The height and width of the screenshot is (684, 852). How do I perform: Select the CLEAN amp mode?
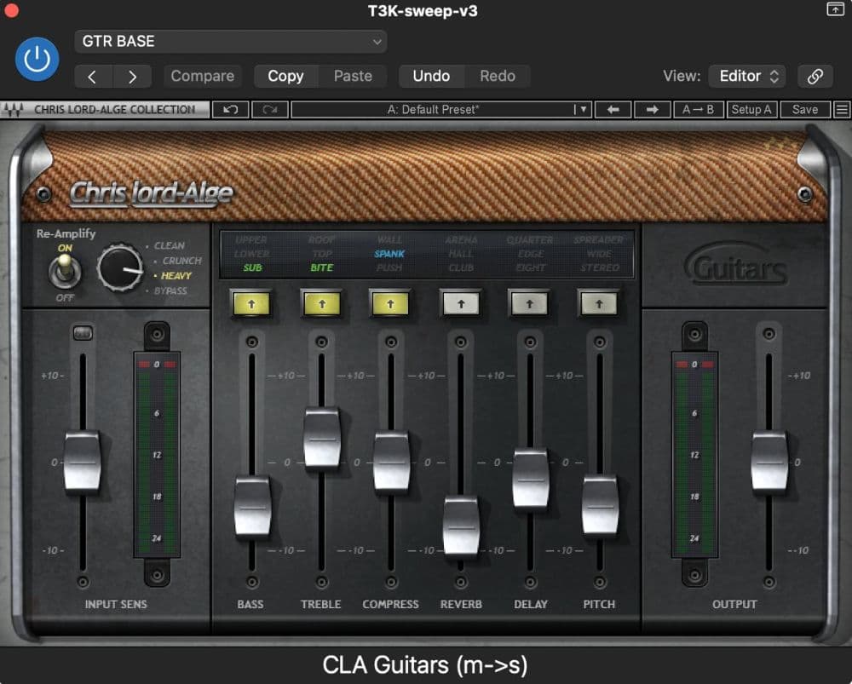click(169, 245)
